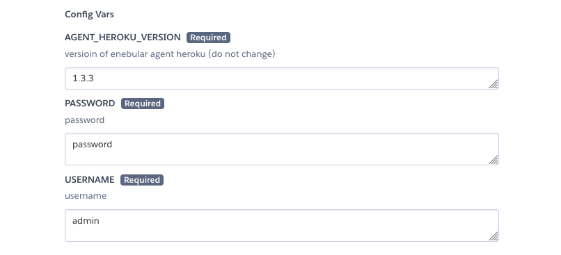561x255 pixels.
Task: Place cursor on the 1.3.3 value text
Action: tap(83, 79)
